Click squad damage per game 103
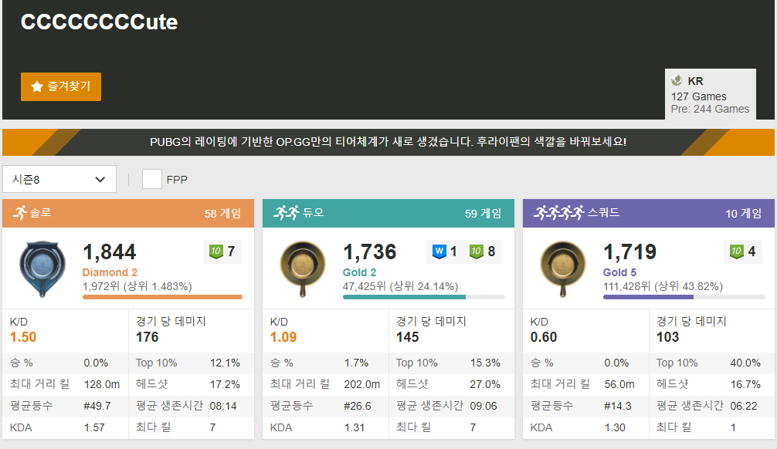The height and width of the screenshot is (449, 777). pyautogui.click(x=667, y=337)
